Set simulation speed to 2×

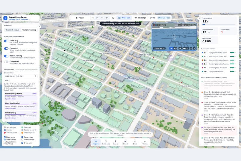tap(97, 18)
